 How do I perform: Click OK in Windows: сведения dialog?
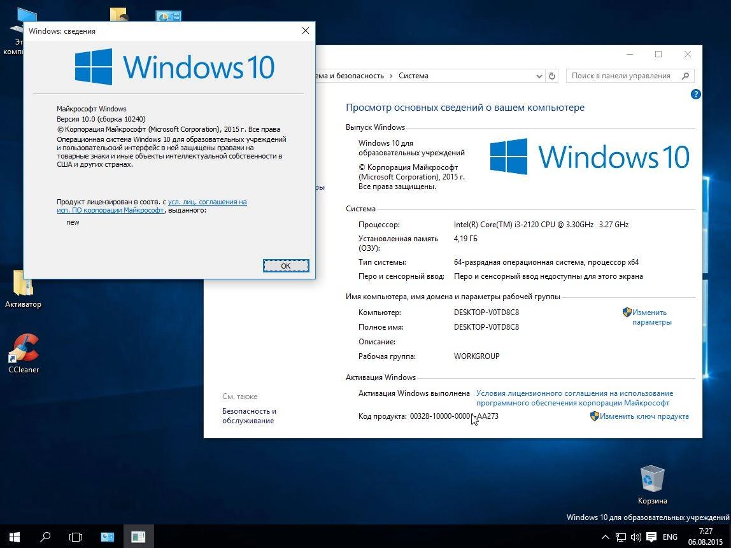(286, 265)
